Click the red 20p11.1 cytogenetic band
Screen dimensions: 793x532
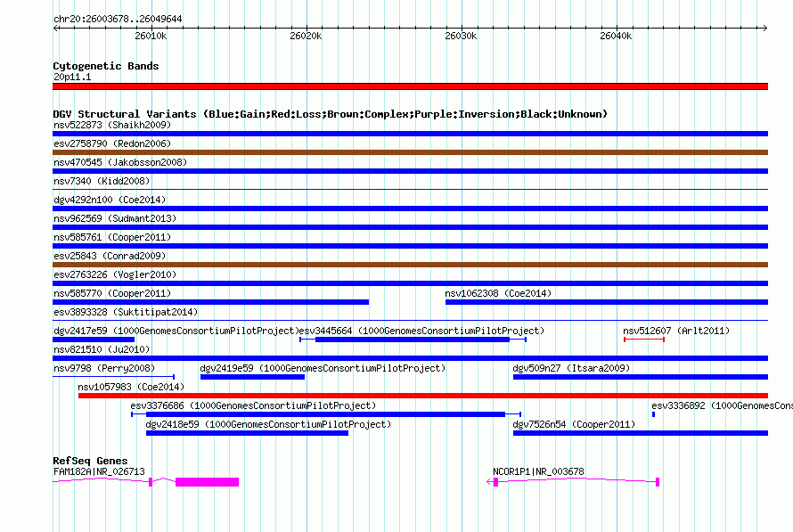coord(410,86)
